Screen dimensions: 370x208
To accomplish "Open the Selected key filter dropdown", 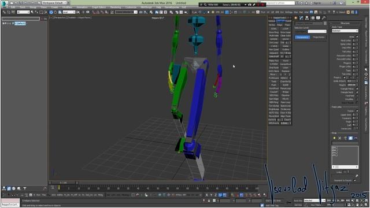I will click(314, 200).
